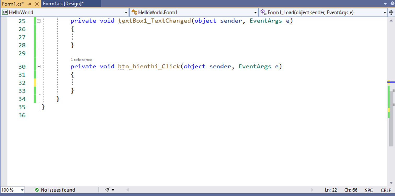395x196 pixels.
Task: Collapse the textBox1_TextChanged method
Action: [x=39, y=21]
